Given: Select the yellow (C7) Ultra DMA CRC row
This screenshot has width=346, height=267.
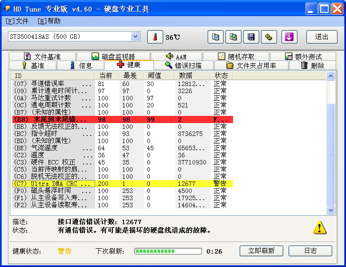Looking at the screenshot, I should [123, 184].
